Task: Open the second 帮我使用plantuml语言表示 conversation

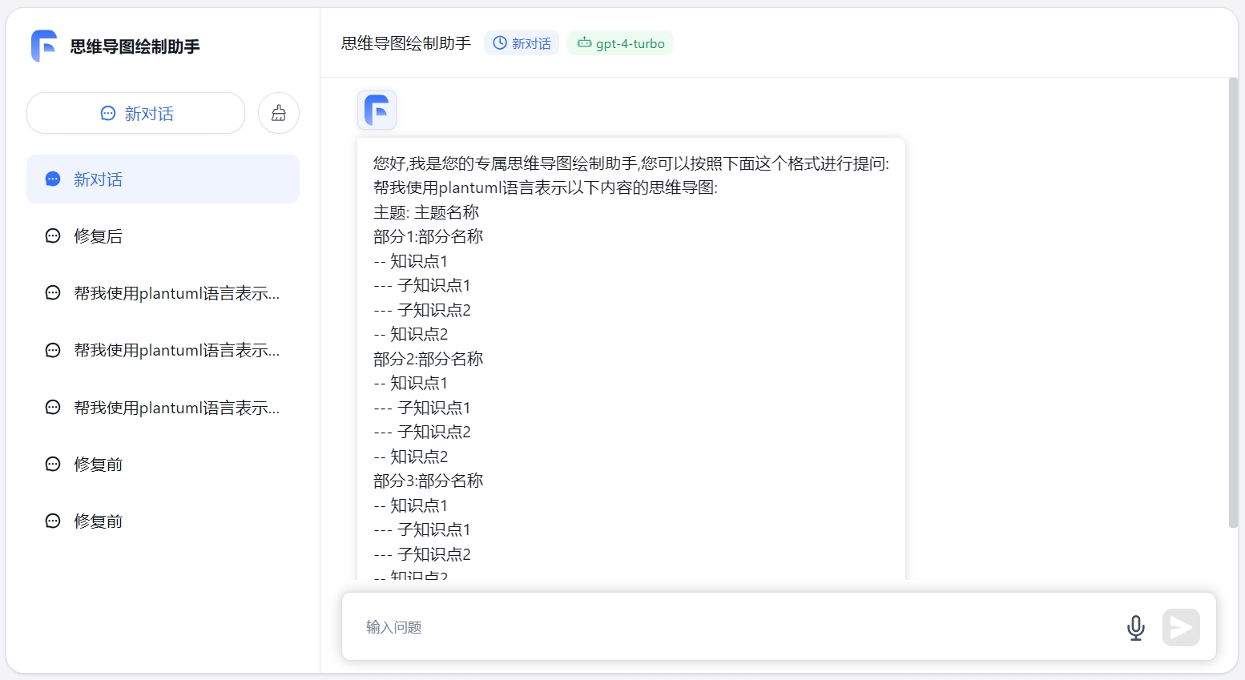Action: pyautogui.click(x=176, y=350)
